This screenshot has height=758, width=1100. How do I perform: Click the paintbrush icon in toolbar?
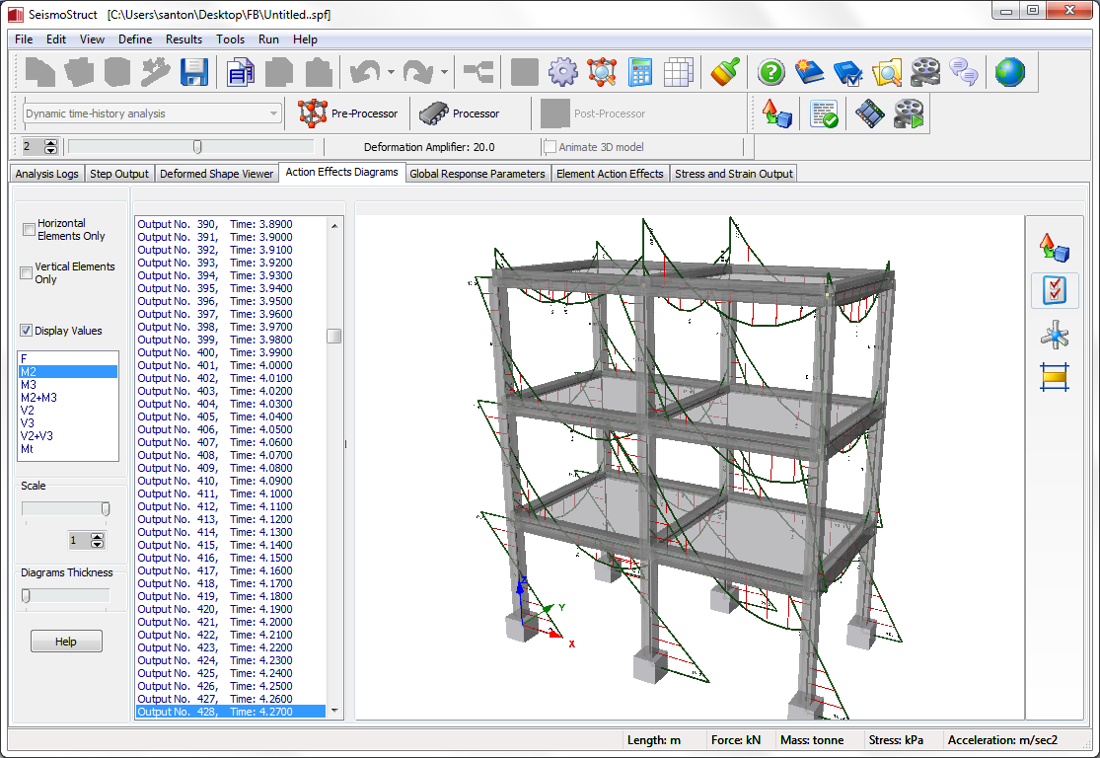coord(725,72)
